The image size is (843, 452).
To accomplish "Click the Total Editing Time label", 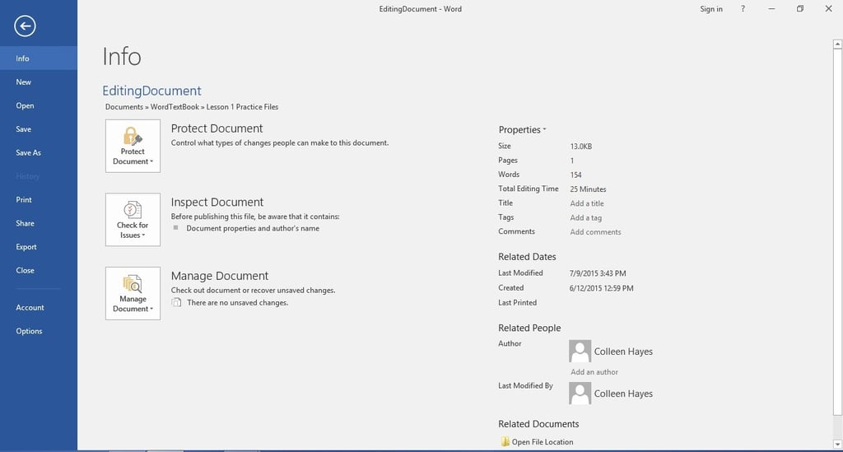I will coord(528,189).
